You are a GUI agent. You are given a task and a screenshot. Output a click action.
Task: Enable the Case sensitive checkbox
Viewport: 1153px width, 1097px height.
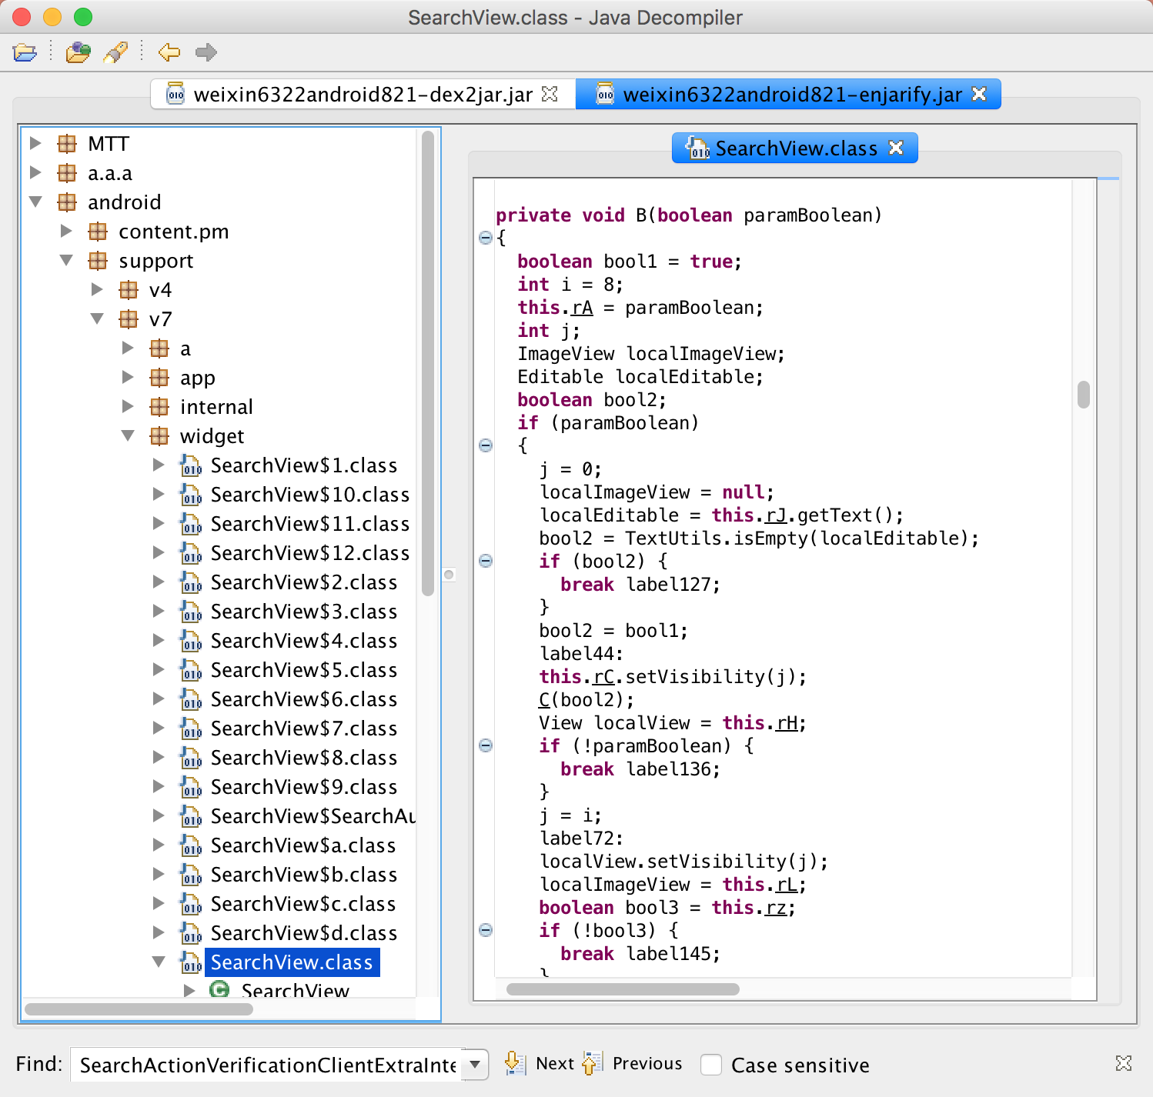pyautogui.click(x=711, y=1065)
